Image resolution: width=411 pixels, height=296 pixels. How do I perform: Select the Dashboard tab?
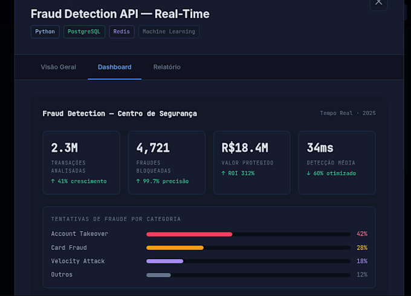click(115, 67)
